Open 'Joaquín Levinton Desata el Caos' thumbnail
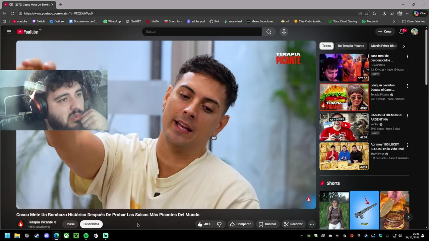This screenshot has width=429, height=241. [x=344, y=97]
